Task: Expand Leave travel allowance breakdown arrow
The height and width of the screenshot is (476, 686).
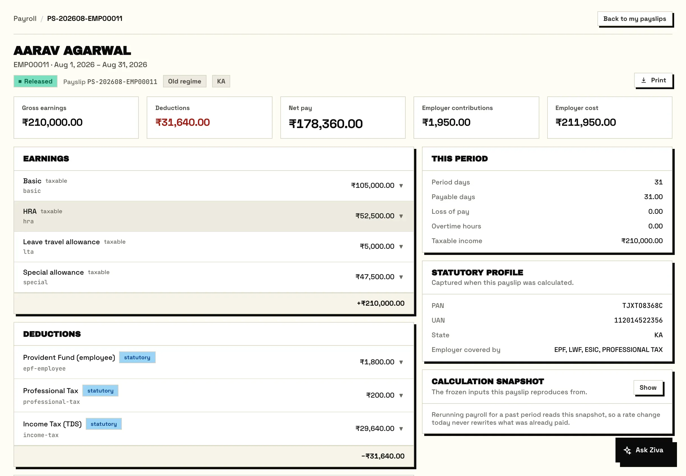Action: [401, 246]
